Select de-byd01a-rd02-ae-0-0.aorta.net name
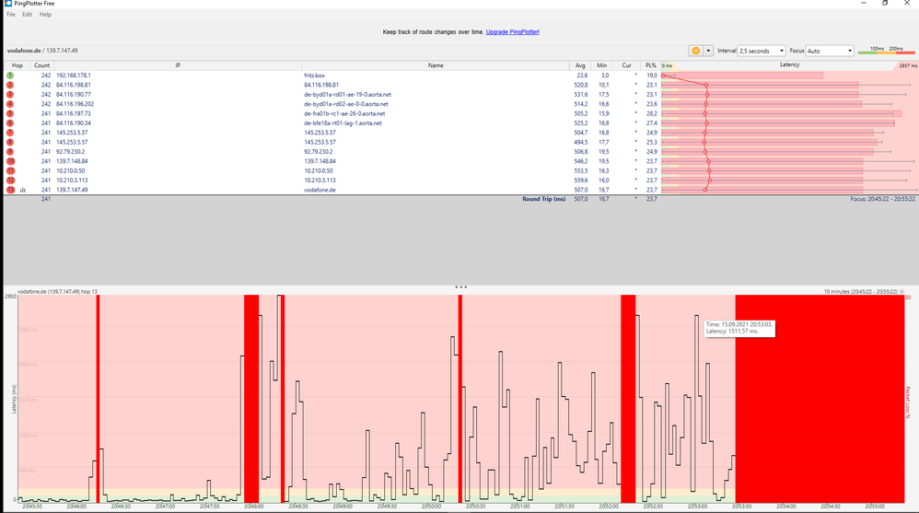The width and height of the screenshot is (919, 513). click(x=346, y=104)
